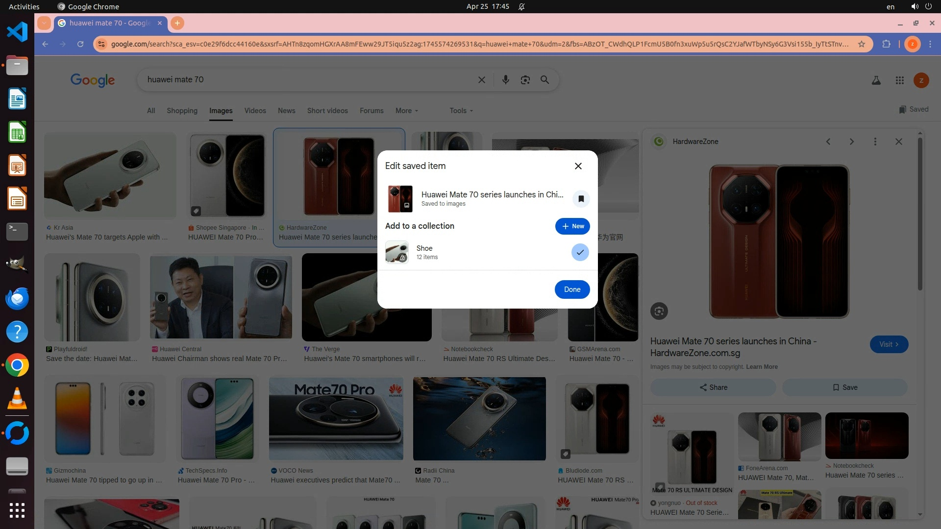Open the Google apps grid

tap(899, 80)
